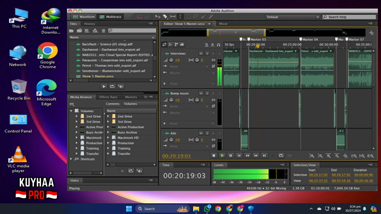Click Move Playhead to Previous in transport
The width and height of the screenshot is (381, 214).
[239, 155]
